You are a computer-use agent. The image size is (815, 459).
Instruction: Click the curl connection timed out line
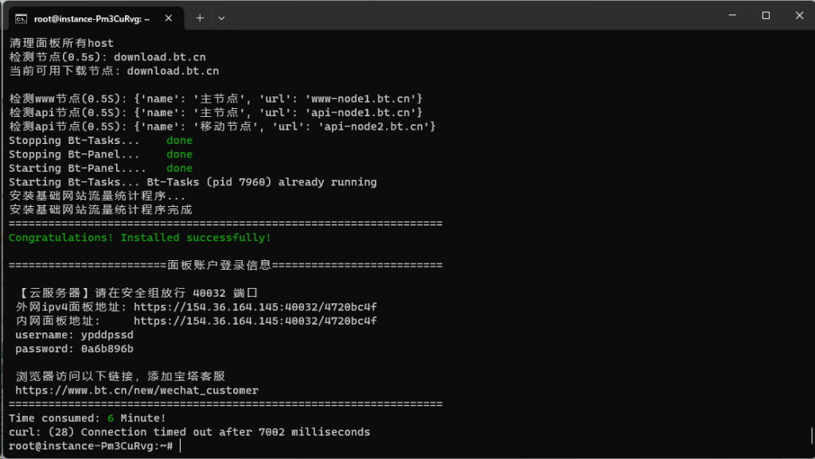pyautogui.click(x=189, y=432)
